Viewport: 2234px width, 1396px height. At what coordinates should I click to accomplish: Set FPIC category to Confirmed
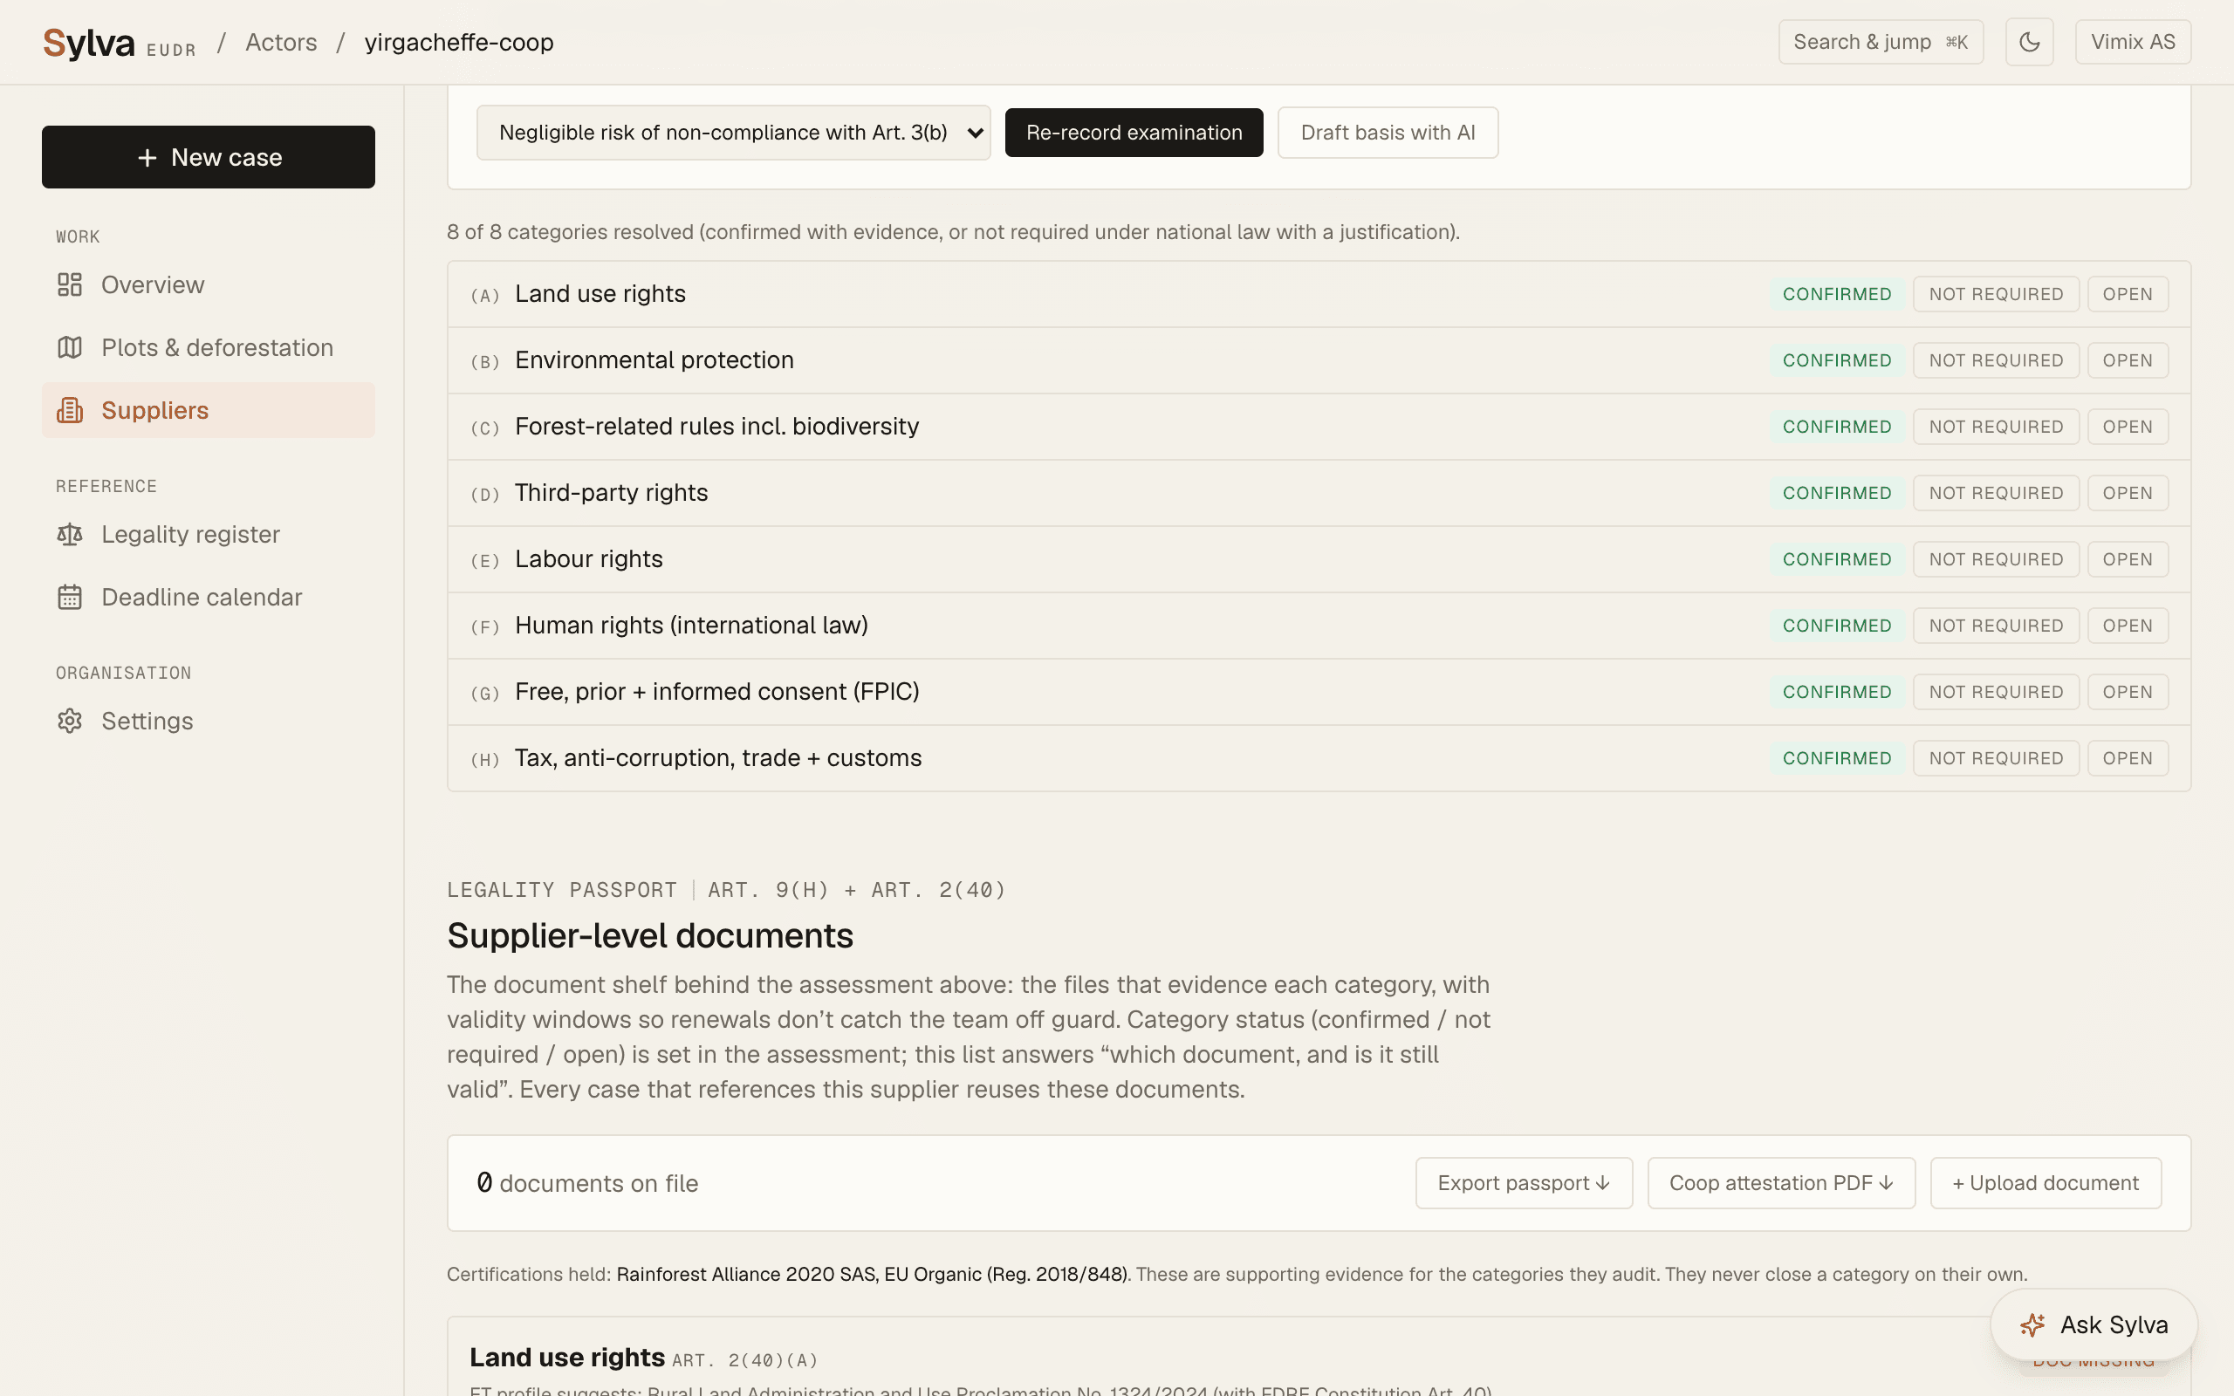(x=1836, y=692)
